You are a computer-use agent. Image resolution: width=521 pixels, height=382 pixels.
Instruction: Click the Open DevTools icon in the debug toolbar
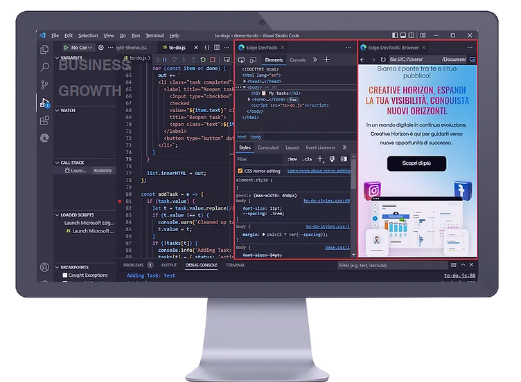point(227,60)
